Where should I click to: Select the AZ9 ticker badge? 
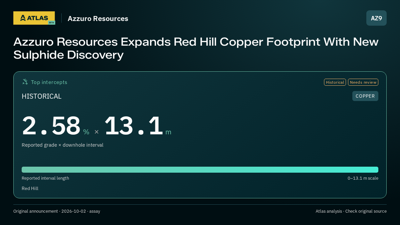coord(376,18)
